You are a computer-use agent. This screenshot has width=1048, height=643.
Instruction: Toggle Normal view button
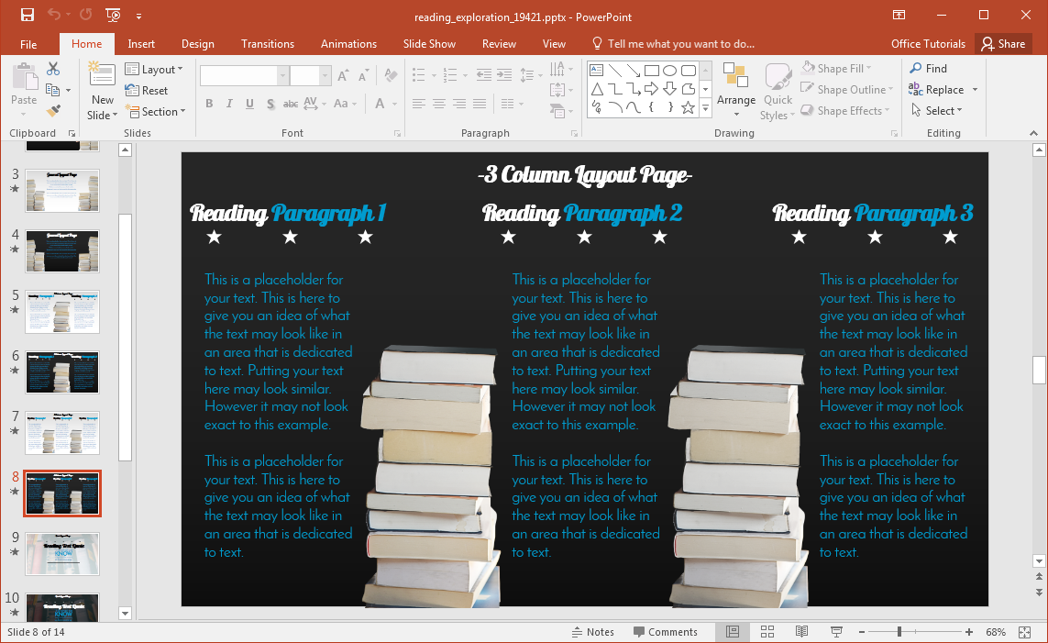[733, 632]
